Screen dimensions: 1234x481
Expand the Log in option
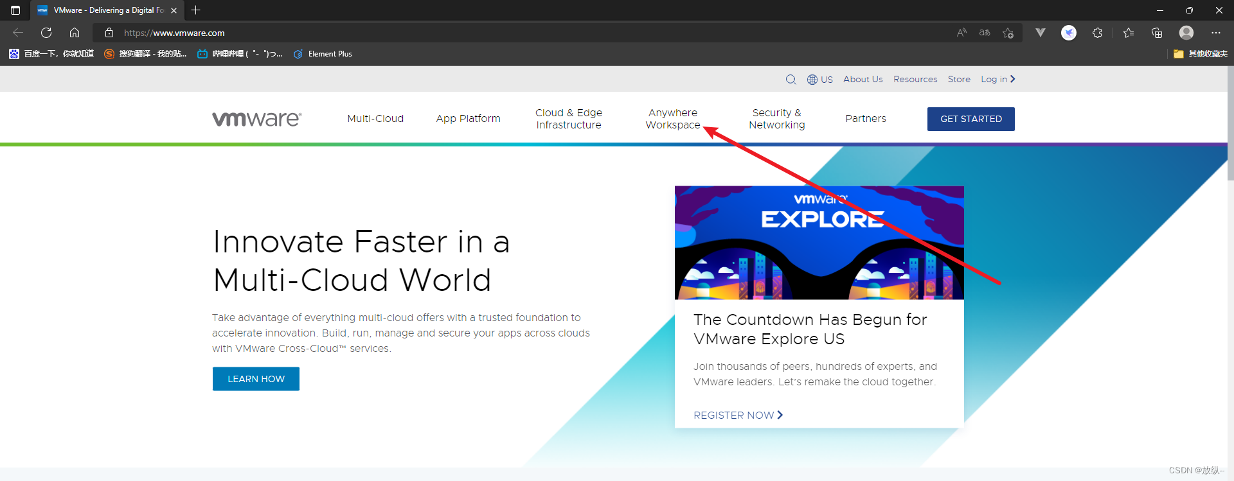(998, 79)
